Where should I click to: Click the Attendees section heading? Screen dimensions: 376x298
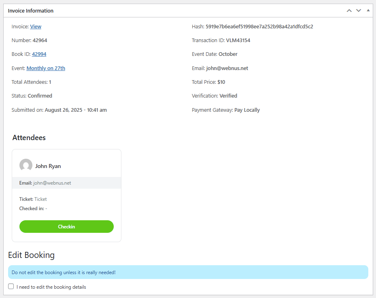tap(29, 138)
